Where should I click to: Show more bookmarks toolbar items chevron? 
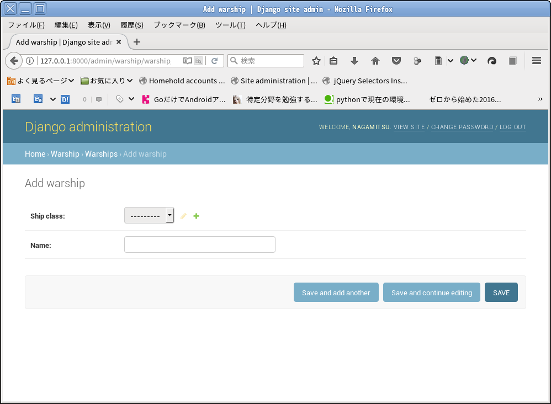(540, 99)
